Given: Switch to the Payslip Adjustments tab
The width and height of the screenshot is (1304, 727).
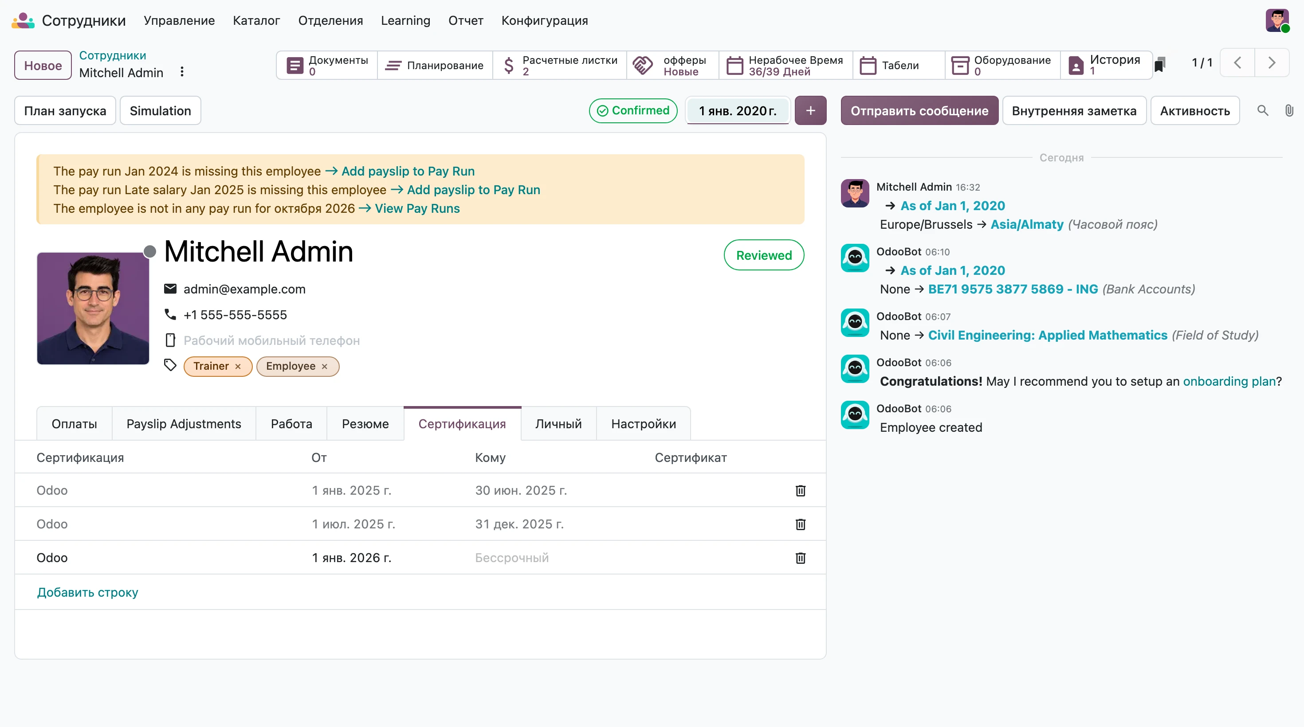Looking at the screenshot, I should (184, 424).
